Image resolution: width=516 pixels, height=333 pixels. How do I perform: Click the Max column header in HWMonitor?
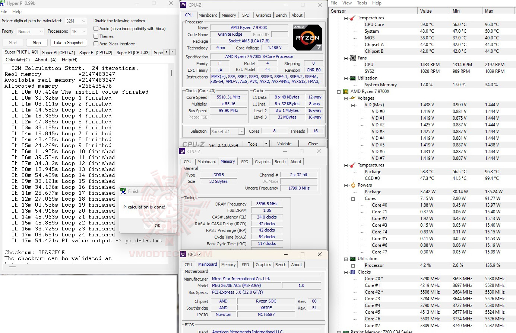pyautogui.click(x=499, y=11)
